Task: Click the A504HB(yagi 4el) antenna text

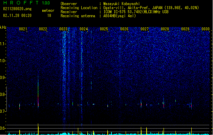Action: tap(120, 16)
